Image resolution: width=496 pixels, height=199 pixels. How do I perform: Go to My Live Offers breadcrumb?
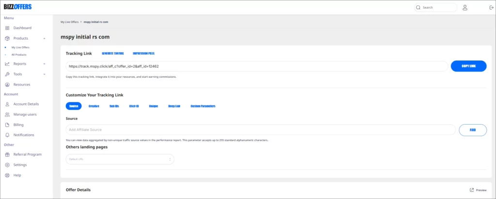70,22
